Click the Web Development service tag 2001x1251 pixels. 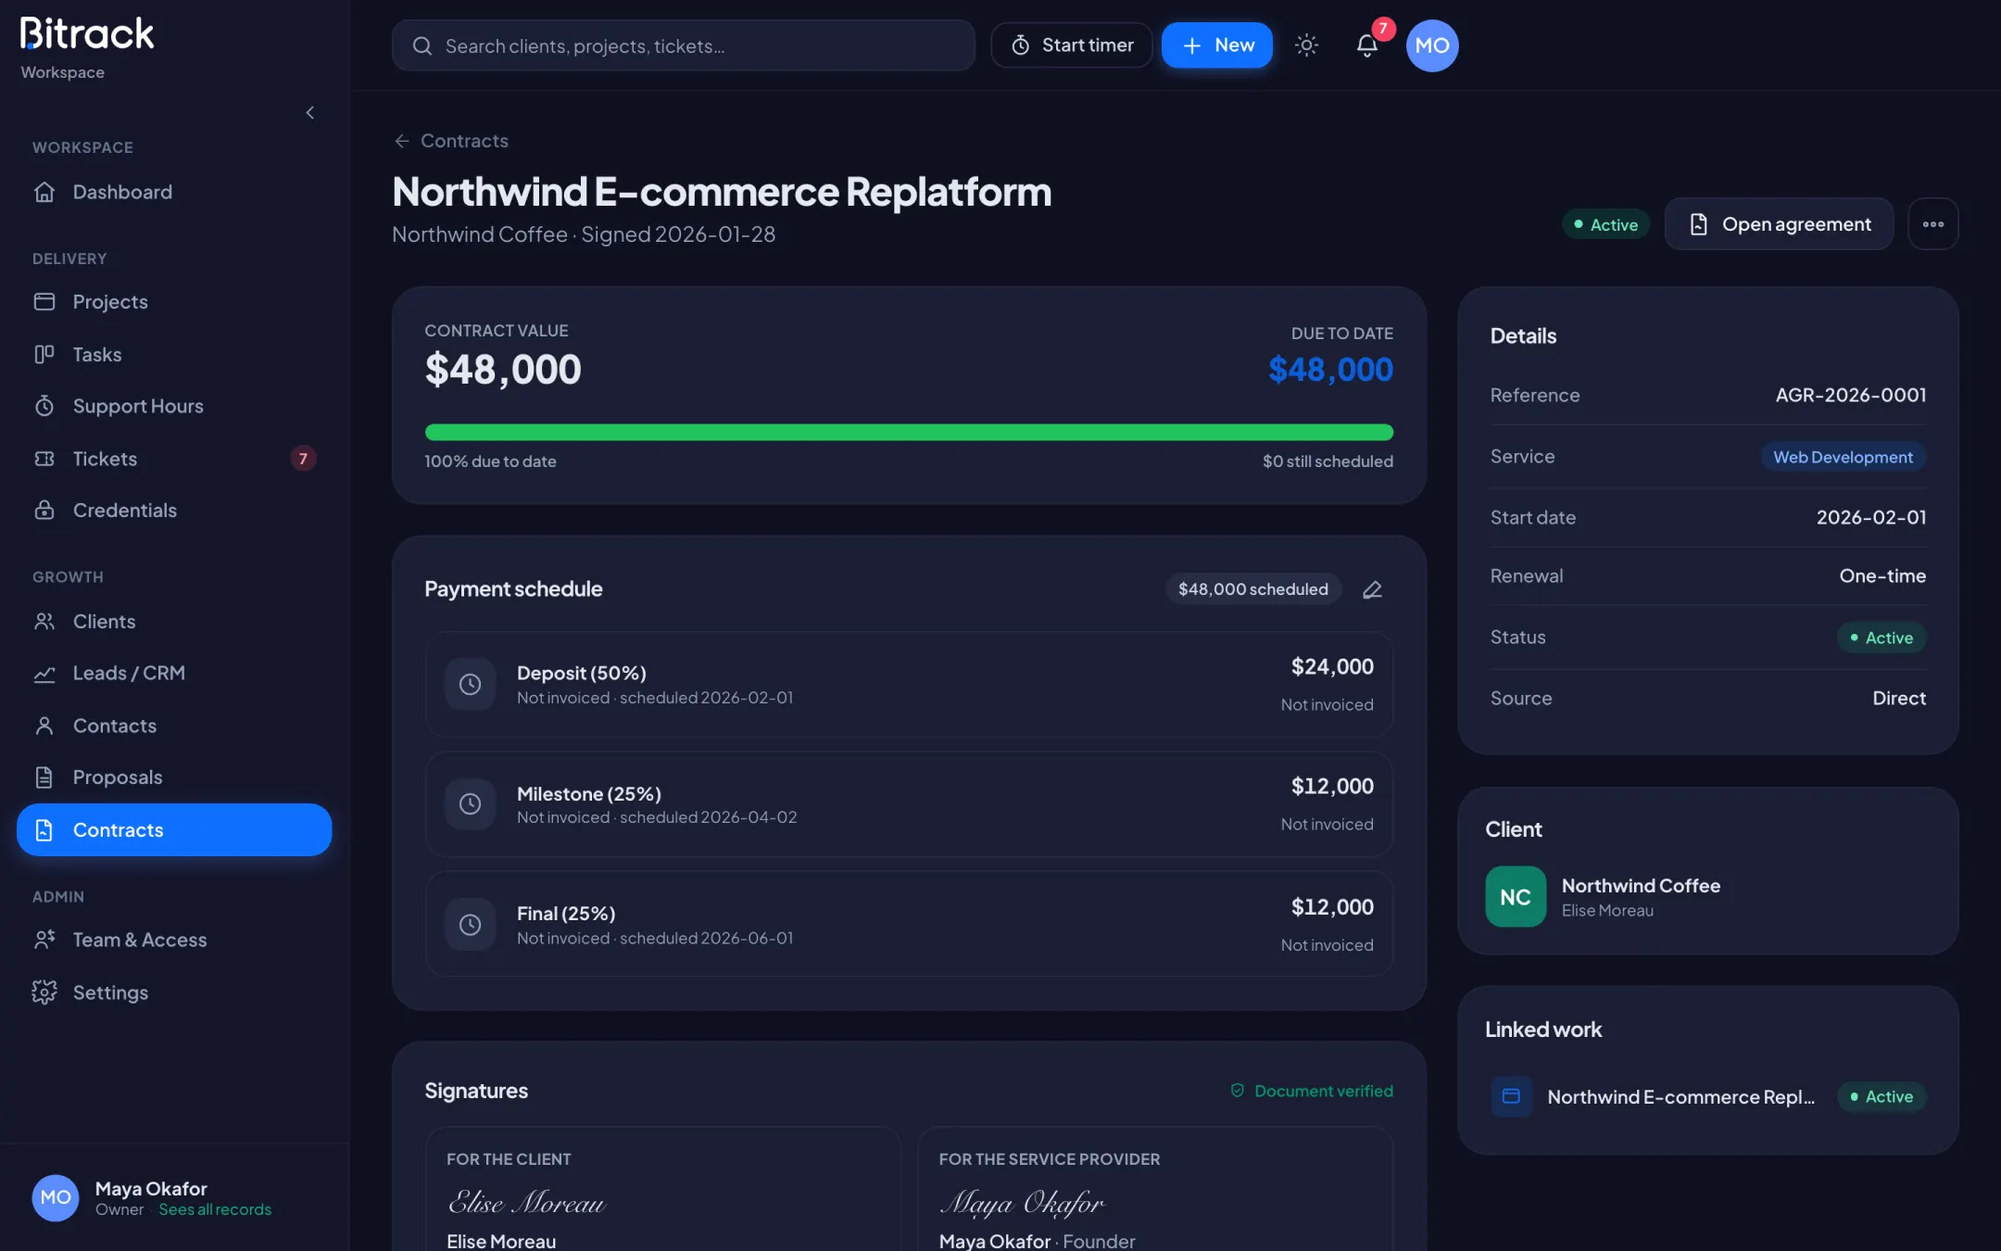tap(1843, 457)
